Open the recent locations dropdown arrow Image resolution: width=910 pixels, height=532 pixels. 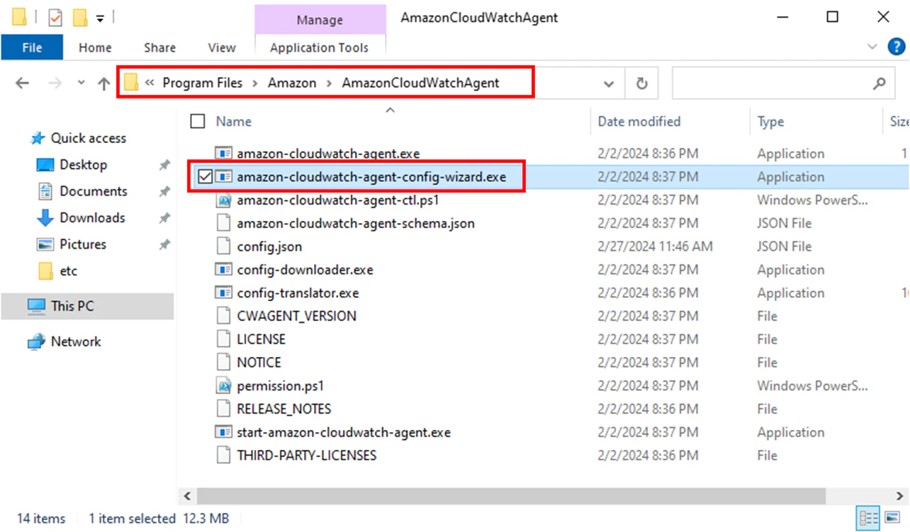(82, 84)
